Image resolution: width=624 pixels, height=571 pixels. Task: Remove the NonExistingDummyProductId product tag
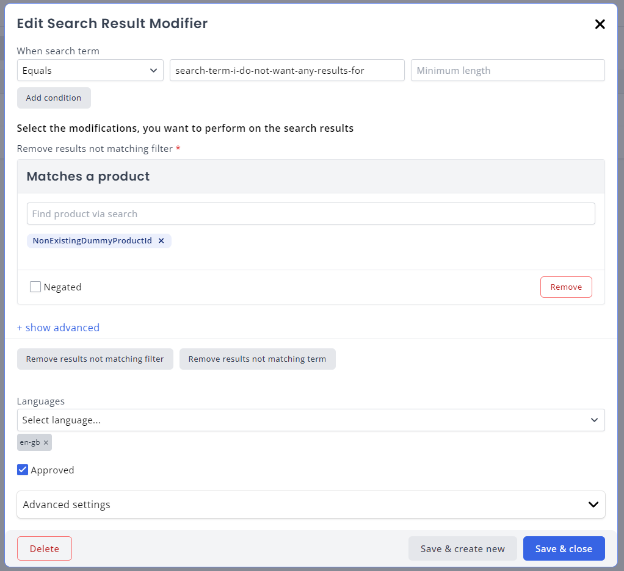(161, 240)
